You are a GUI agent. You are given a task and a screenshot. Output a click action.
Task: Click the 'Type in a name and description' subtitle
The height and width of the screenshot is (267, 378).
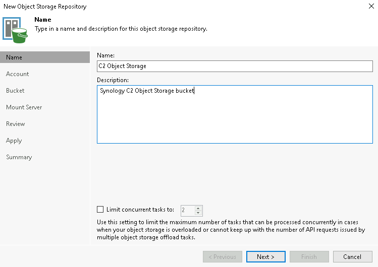pos(121,29)
